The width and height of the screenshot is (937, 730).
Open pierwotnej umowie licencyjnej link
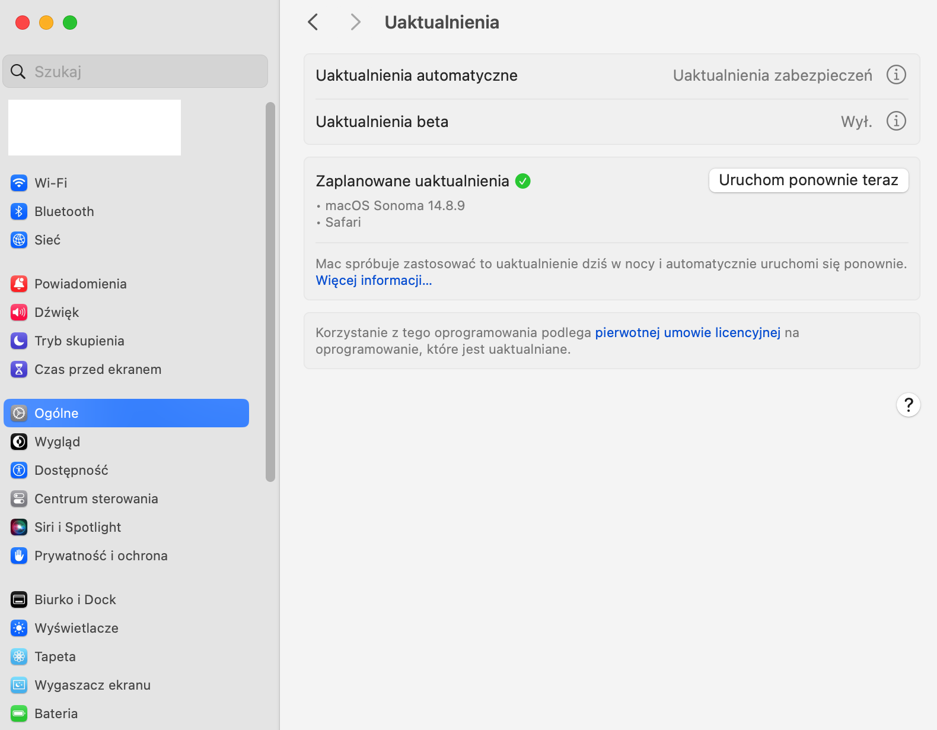[x=688, y=332]
